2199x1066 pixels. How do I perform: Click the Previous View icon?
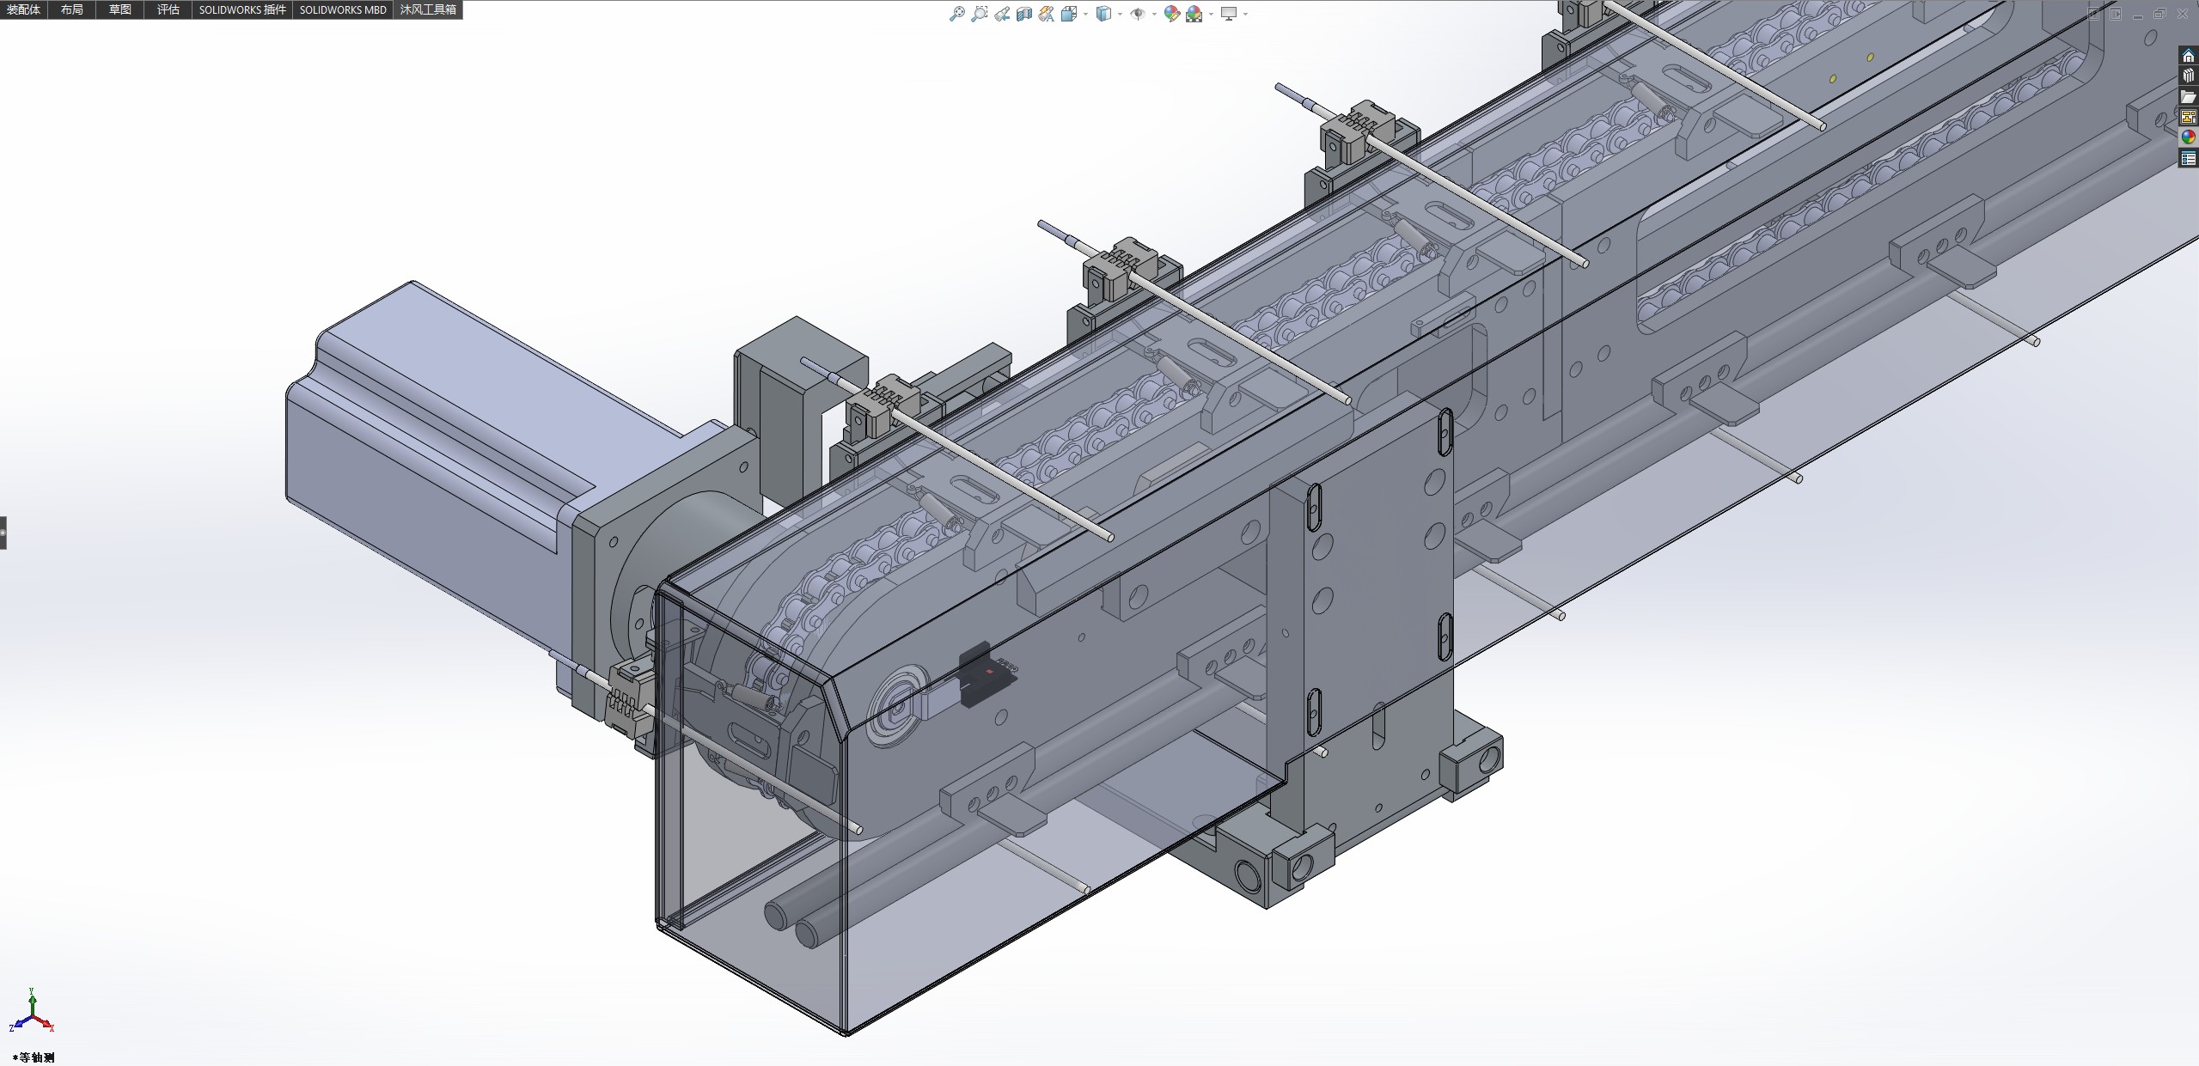click(x=1002, y=14)
